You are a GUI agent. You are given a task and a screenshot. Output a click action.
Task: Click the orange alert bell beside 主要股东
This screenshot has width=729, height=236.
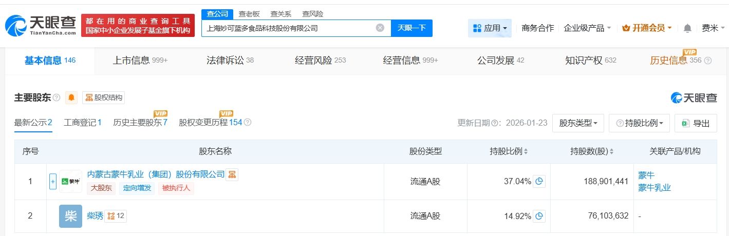click(x=71, y=97)
